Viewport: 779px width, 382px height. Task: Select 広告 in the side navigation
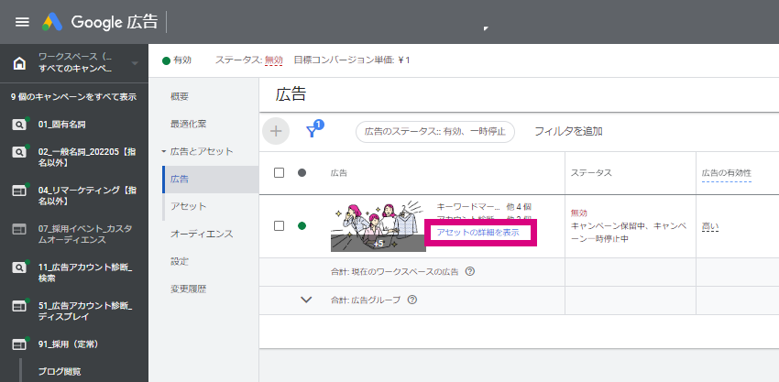[180, 179]
